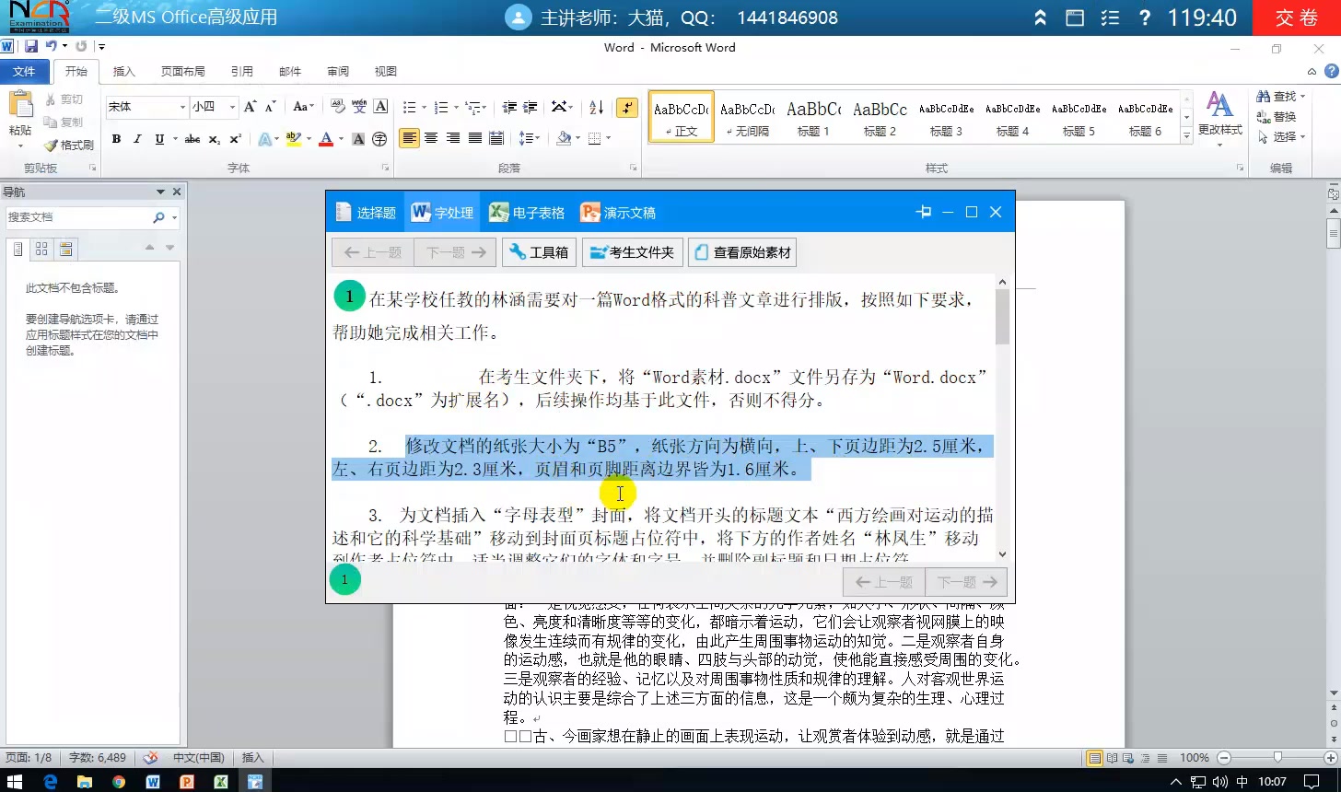Apply the 标题 1 style
Image resolution: width=1341 pixels, height=792 pixels.
pyautogui.click(x=813, y=118)
